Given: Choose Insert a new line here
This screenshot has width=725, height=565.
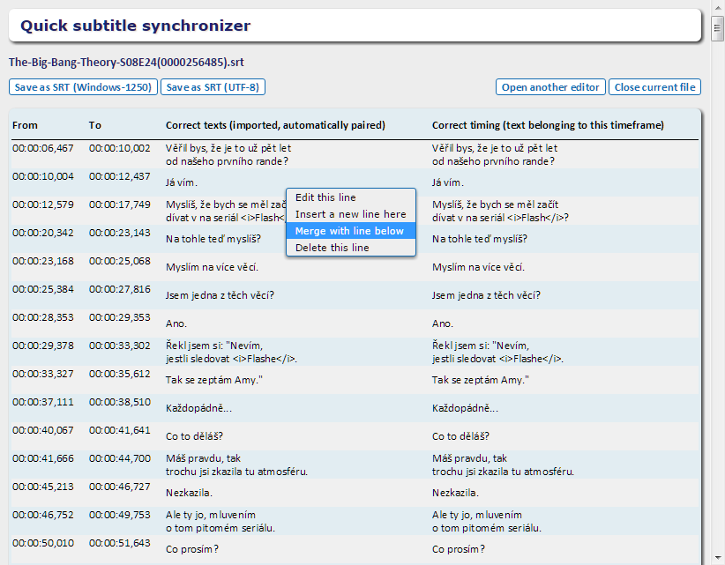Looking at the screenshot, I should pyautogui.click(x=350, y=214).
